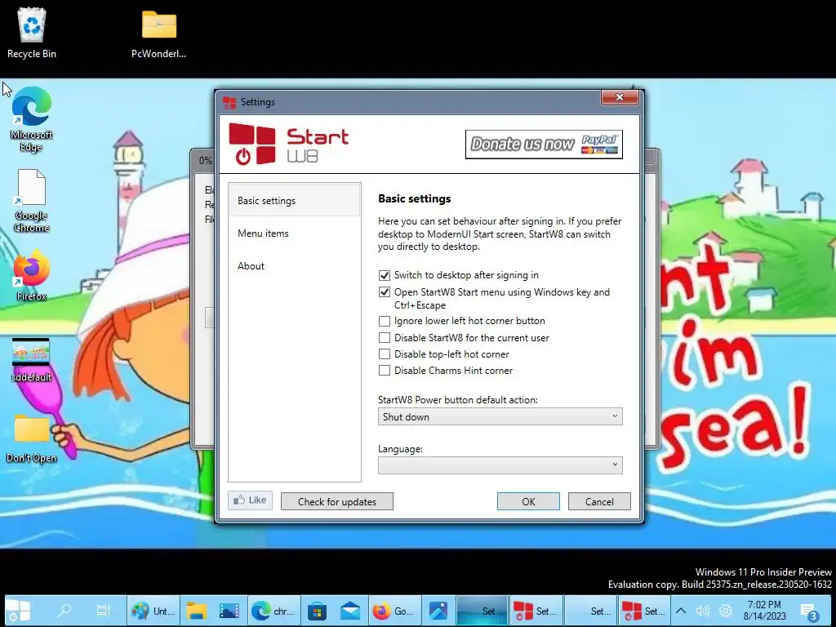
Task: Click the StartW8 Power button default action label
Action: pyautogui.click(x=458, y=400)
